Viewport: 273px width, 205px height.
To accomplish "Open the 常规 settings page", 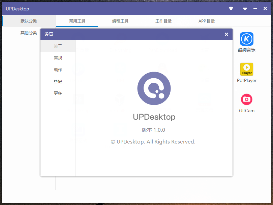I will point(58,58).
